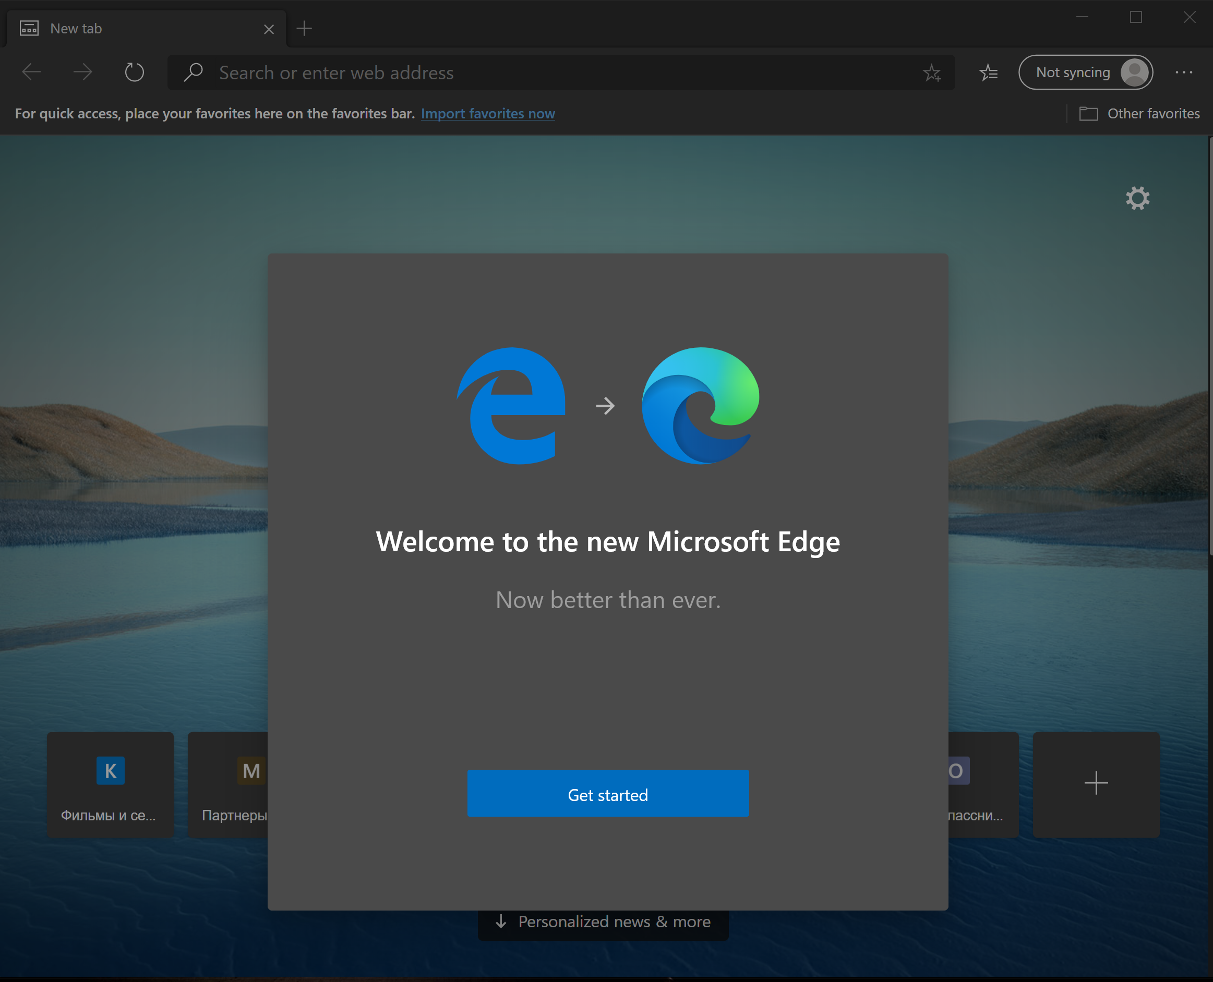This screenshot has width=1213, height=982.
Task: Click the forward navigation arrow
Action: click(x=84, y=72)
